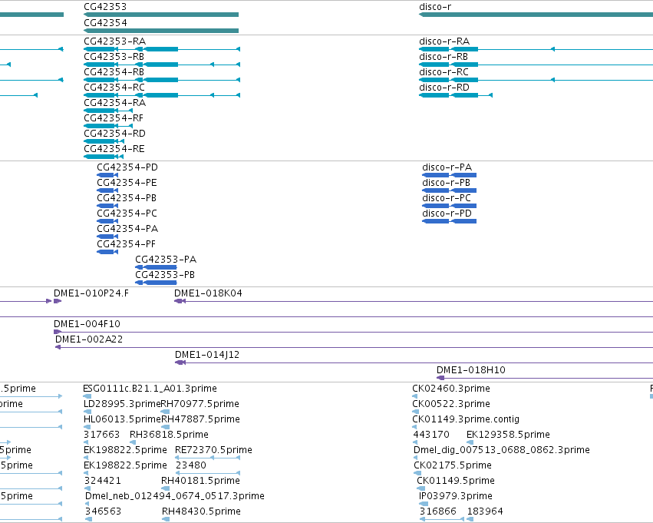Click EST Dmel_neb_012494_0674_0517.3prime
Screen dimensions: 653x523
pyautogui.click(x=87, y=504)
